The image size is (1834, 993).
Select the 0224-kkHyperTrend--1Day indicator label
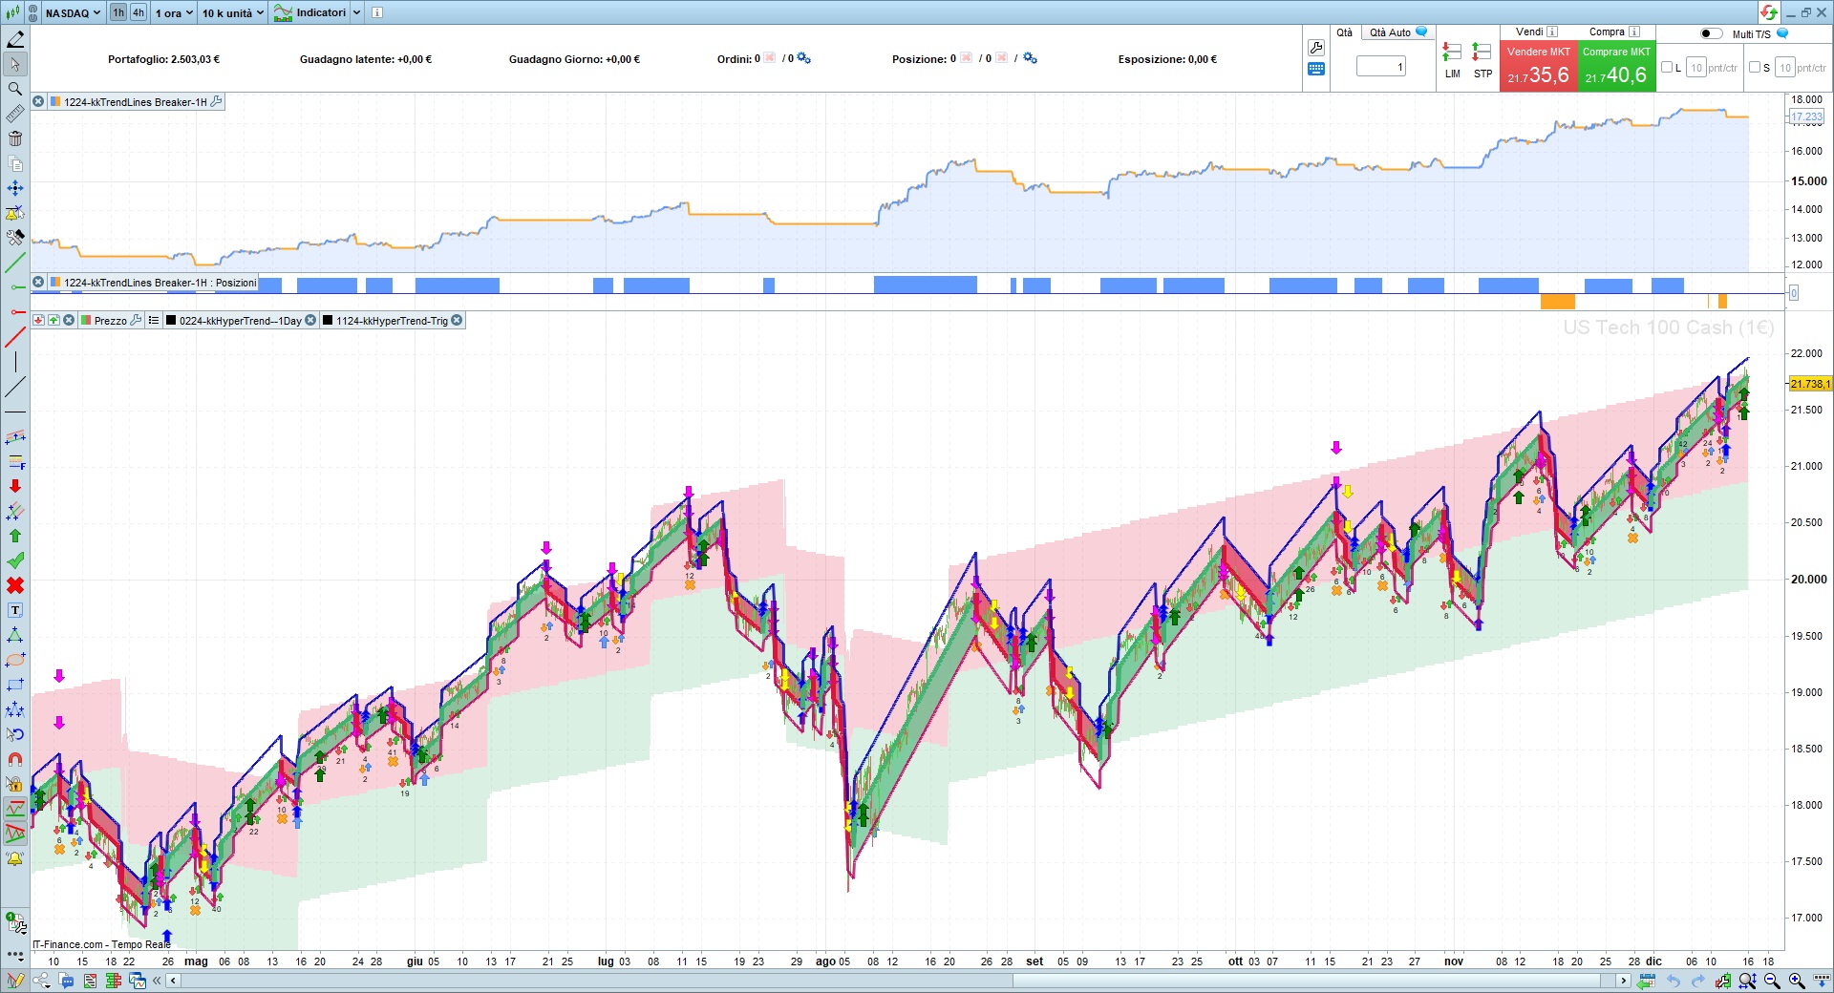240,321
